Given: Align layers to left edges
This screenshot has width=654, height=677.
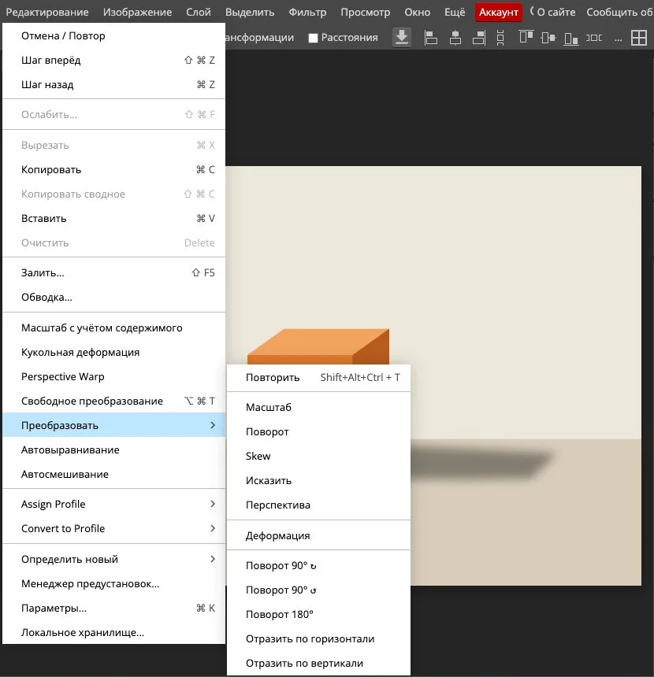Looking at the screenshot, I should tap(430, 38).
